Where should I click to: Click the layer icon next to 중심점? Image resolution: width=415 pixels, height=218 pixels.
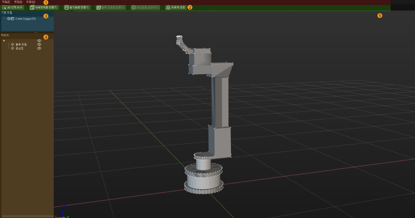13,48
